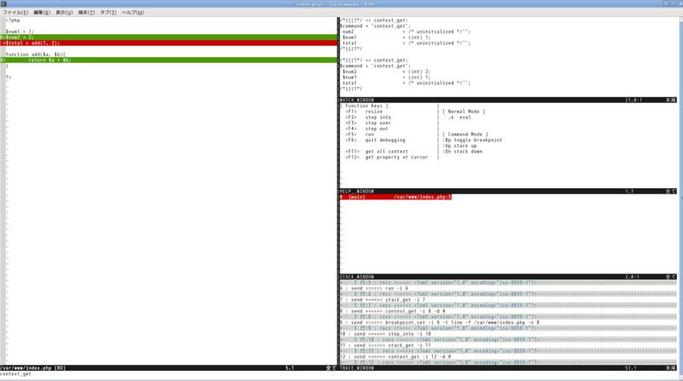Click ':Bp toggle breakpoint' help entry
683x381 pixels.
[x=472, y=140]
